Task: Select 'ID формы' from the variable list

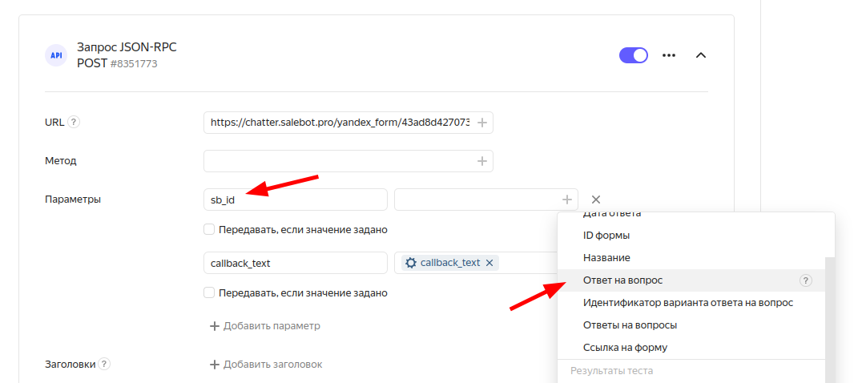Action: (x=606, y=236)
